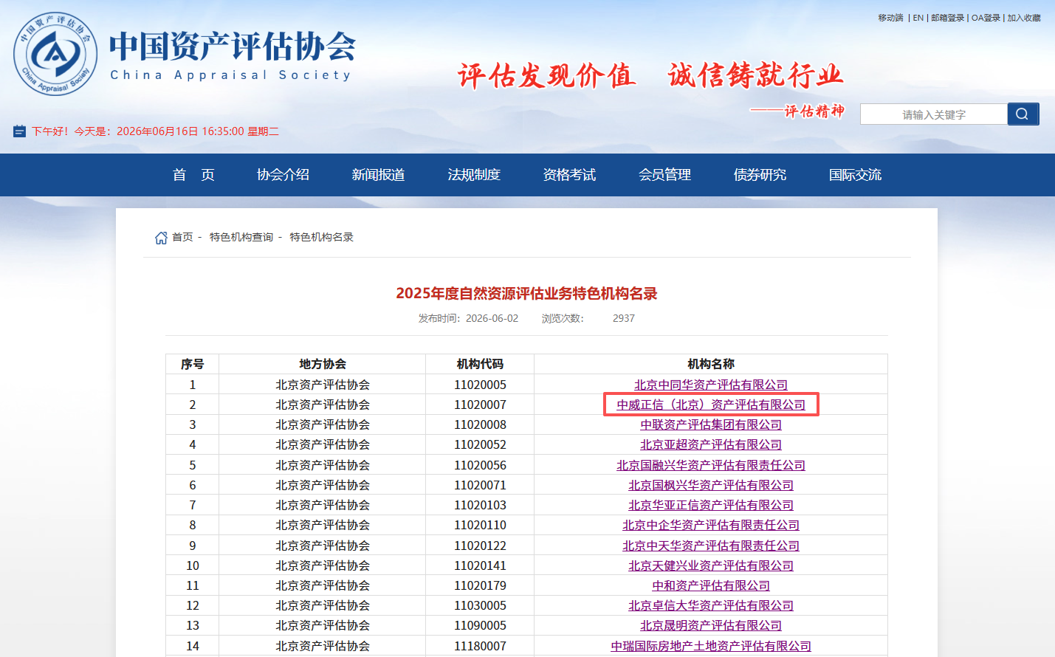Image resolution: width=1055 pixels, height=657 pixels.
Task: Click the 机构代码 column header
Action: [480, 364]
